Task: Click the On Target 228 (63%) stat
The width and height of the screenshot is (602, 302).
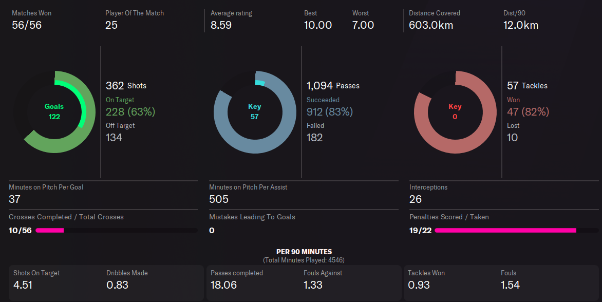Action: tap(130, 111)
